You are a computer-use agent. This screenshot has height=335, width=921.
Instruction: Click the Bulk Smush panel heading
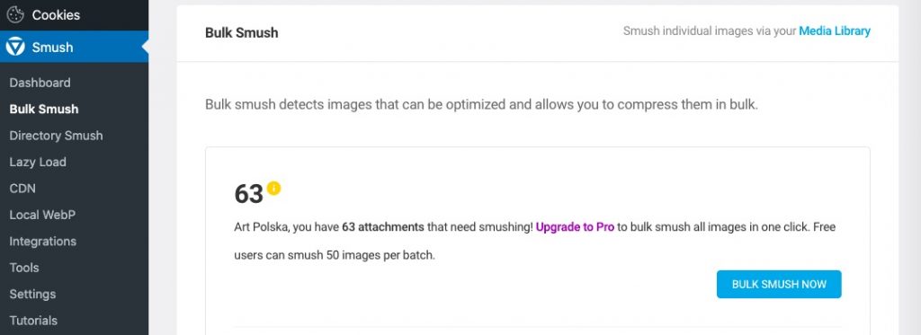241,33
